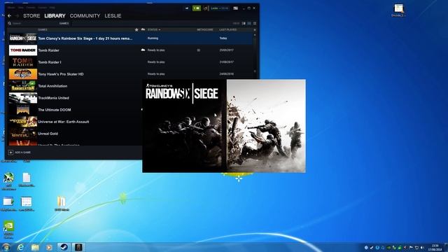Sort list by LAST PLAYED column
The image size is (448, 252).
point(228,29)
